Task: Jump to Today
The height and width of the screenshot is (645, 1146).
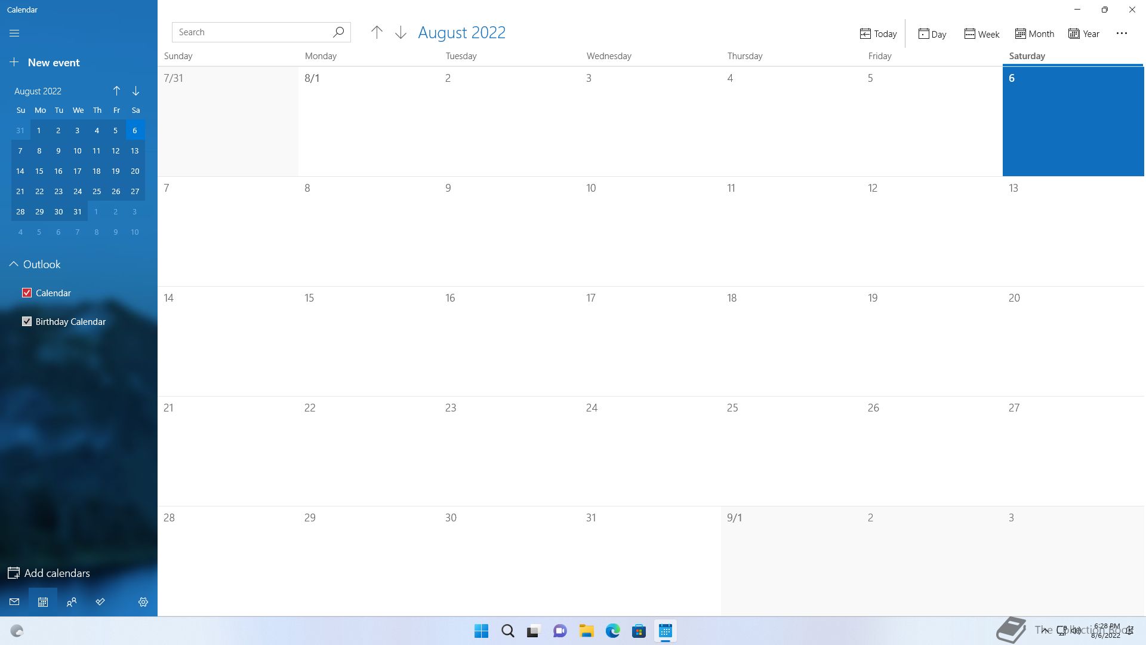Action: tap(878, 34)
